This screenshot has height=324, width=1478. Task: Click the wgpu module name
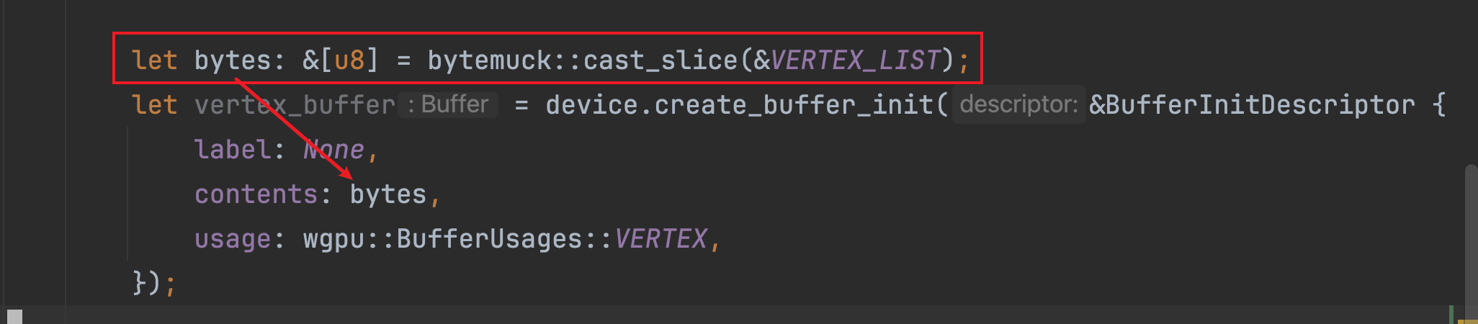[x=334, y=239]
